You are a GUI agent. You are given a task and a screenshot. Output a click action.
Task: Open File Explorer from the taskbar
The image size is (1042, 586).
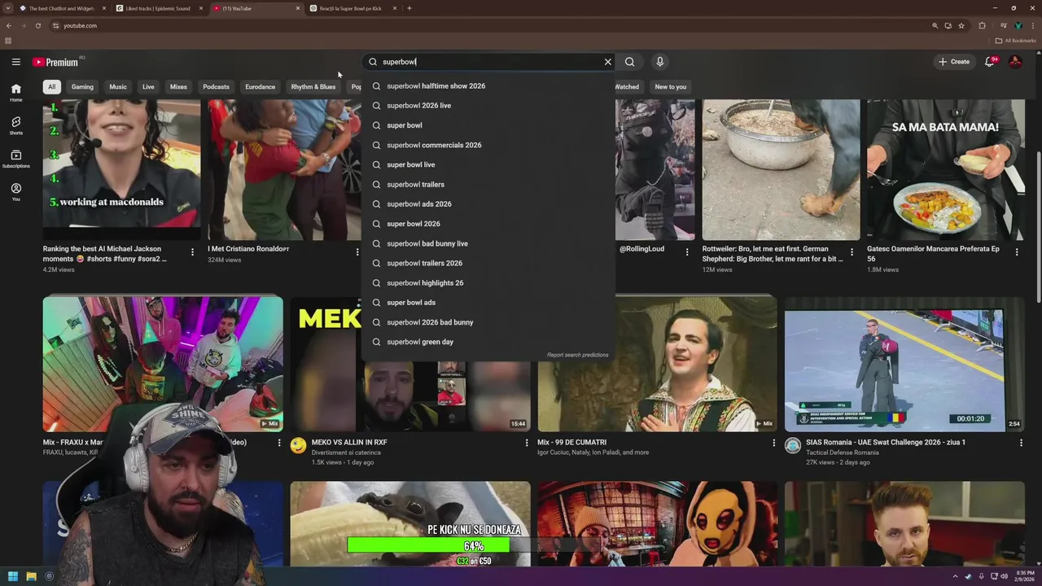point(31,576)
